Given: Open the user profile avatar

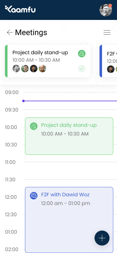Looking at the screenshot, I should click(x=106, y=10).
